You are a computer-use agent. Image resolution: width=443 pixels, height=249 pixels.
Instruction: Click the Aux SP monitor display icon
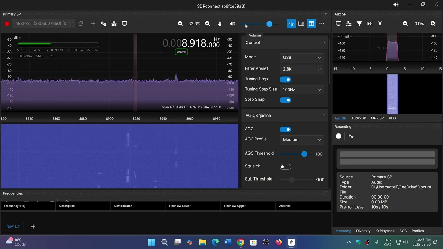coord(338,24)
